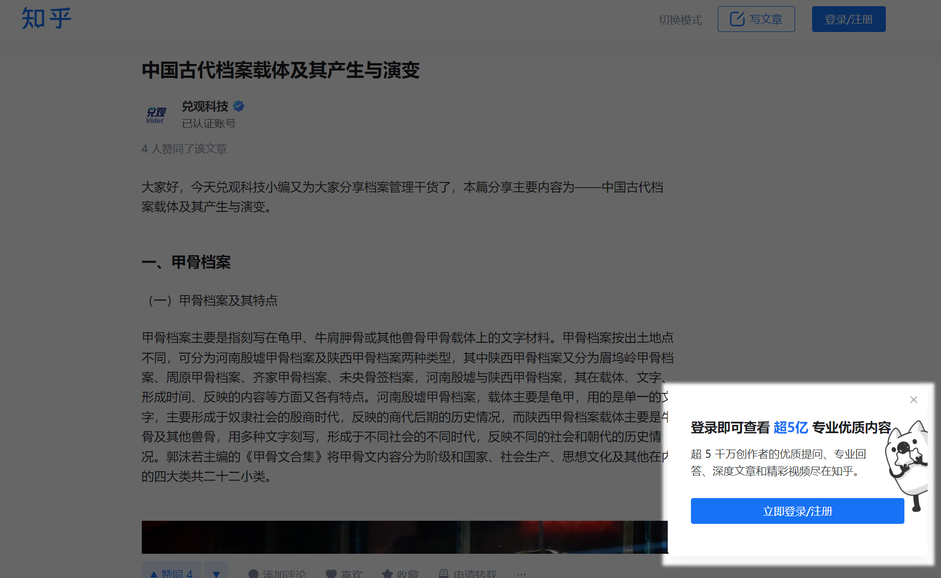Toggle the 收藏 favorite star

tap(386, 572)
